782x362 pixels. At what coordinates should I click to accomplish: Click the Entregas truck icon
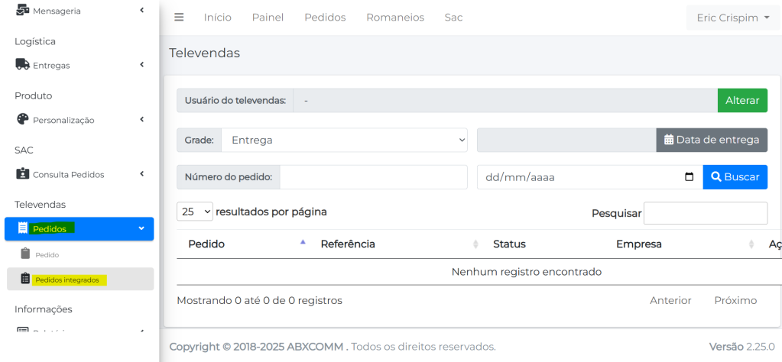coord(22,65)
